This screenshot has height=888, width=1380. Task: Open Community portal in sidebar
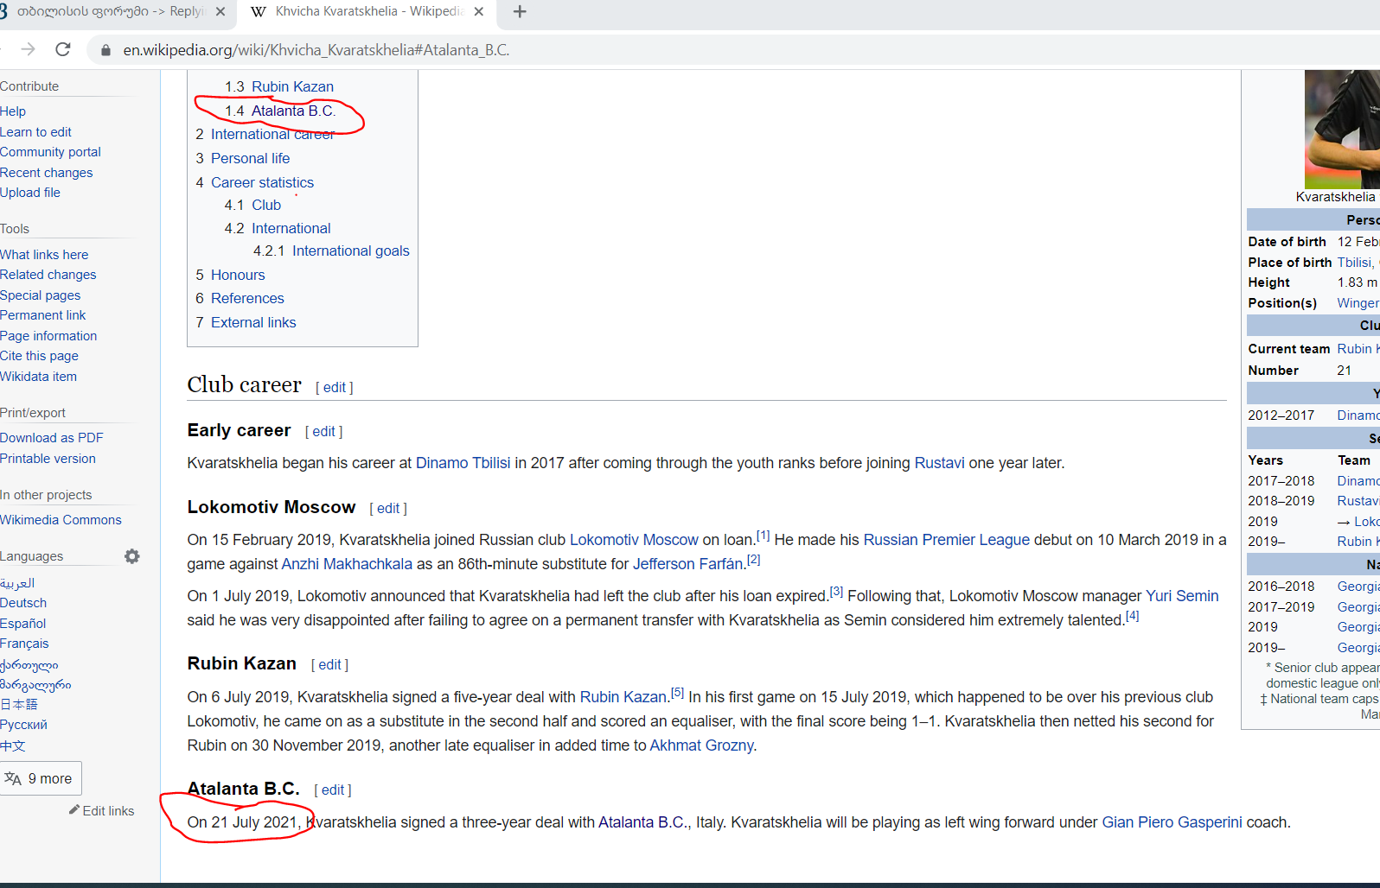tap(50, 152)
